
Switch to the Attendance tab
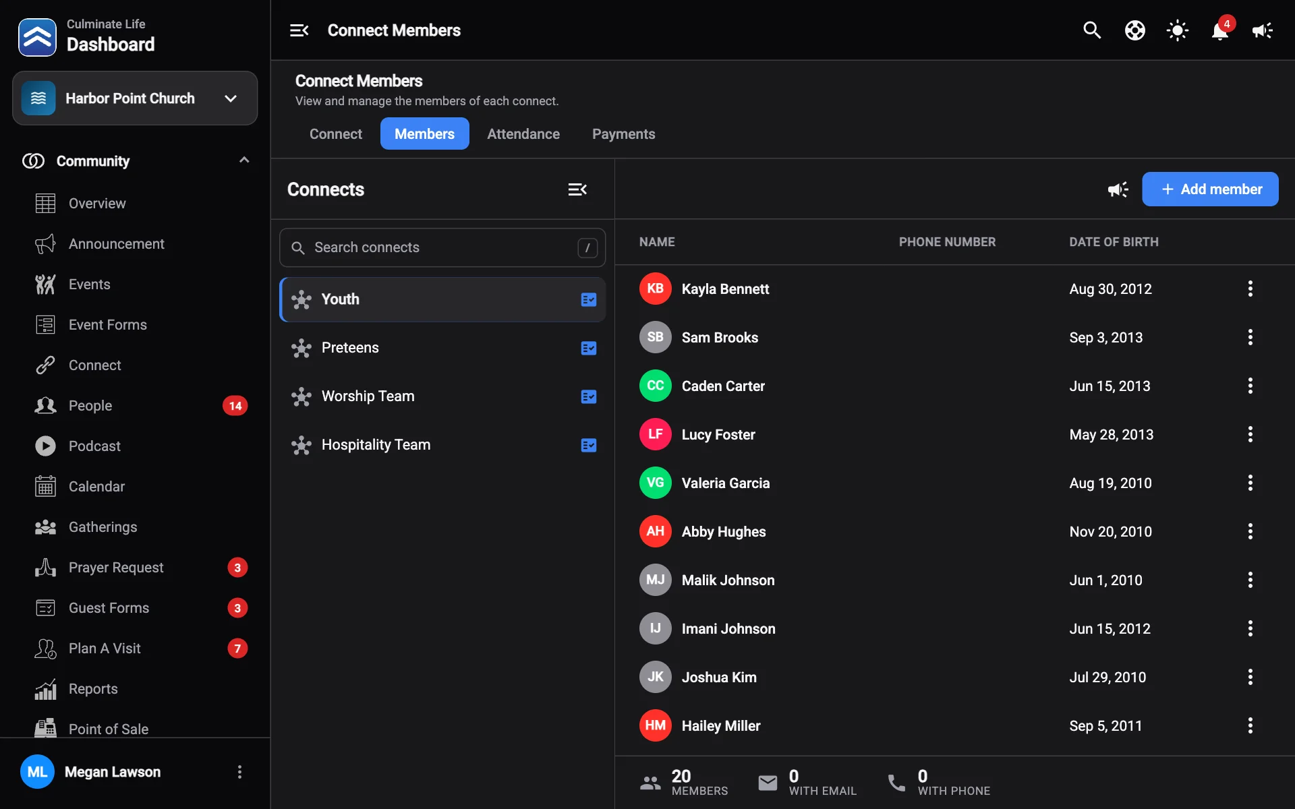click(x=523, y=133)
